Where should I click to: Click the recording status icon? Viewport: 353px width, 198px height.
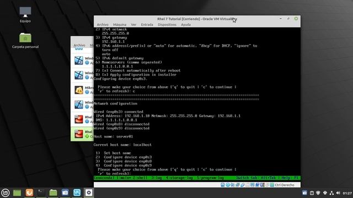pyautogui.click(x=258, y=185)
